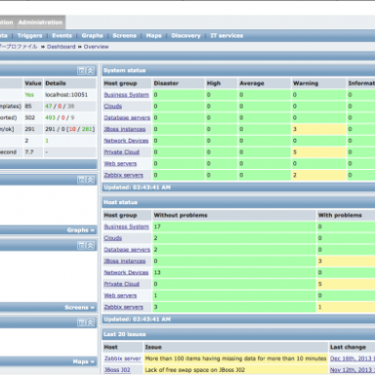Click warning count 5 for Private Cloud

[318, 152]
